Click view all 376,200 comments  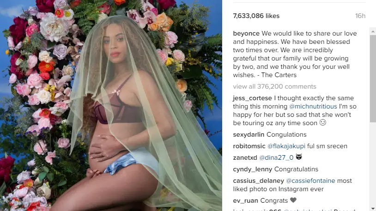coord(274,86)
